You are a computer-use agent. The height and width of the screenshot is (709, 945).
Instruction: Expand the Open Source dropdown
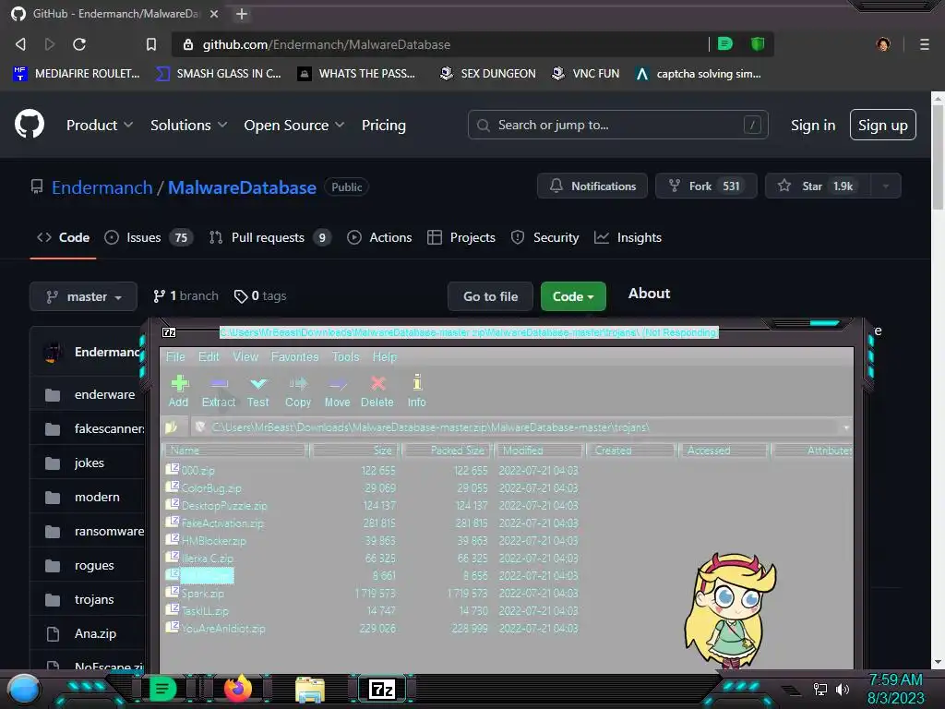coord(294,125)
